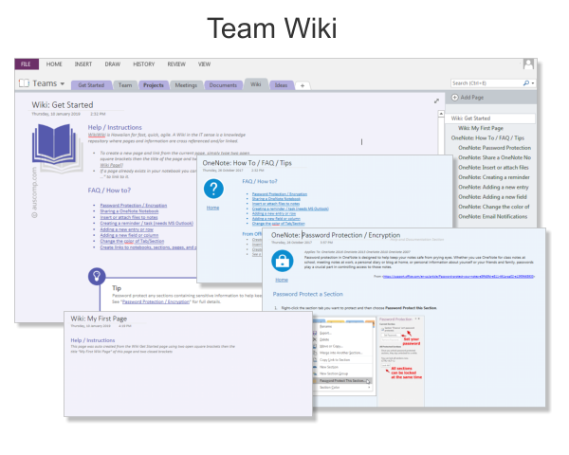Choose Password Protect This Section menu entry
This screenshot has height=455, width=569.
point(342,381)
